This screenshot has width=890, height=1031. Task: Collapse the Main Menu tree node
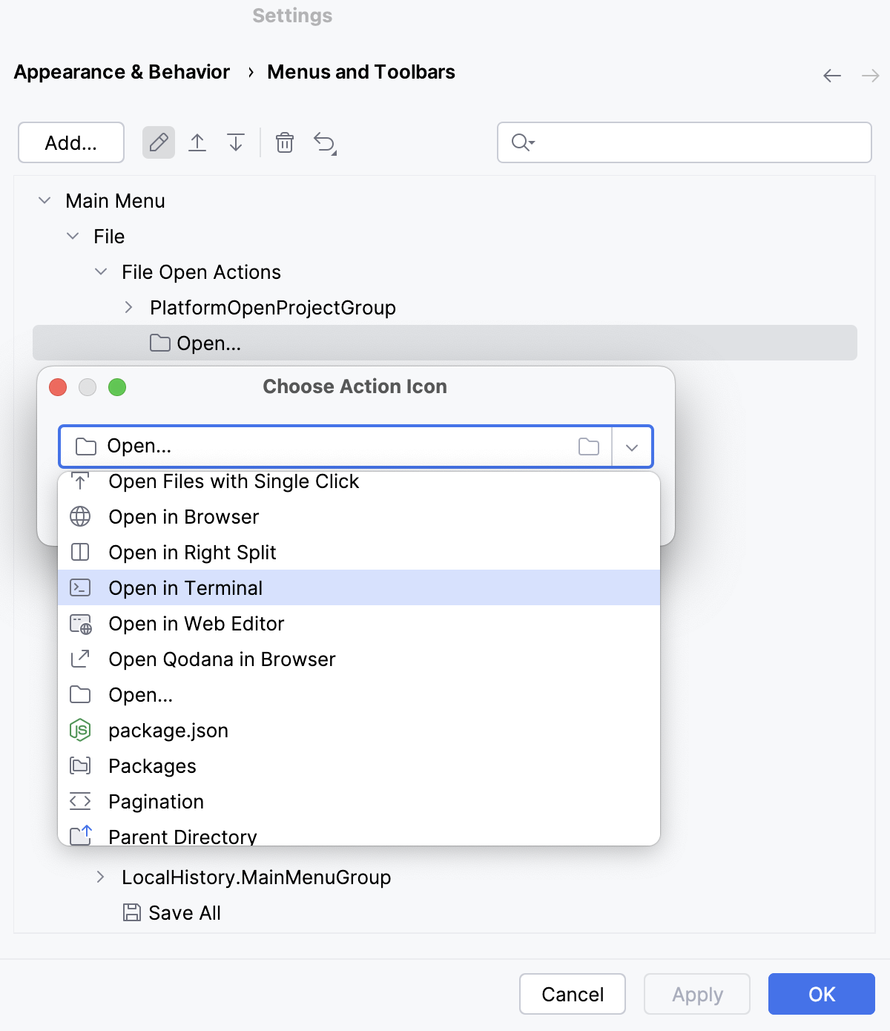(x=44, y=200)
